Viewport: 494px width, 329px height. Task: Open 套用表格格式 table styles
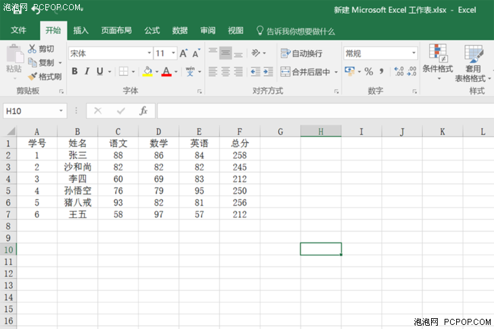coord(472,63)
